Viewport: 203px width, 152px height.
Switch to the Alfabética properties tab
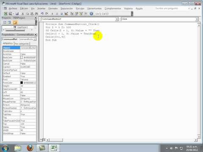[x=8, y=43]
